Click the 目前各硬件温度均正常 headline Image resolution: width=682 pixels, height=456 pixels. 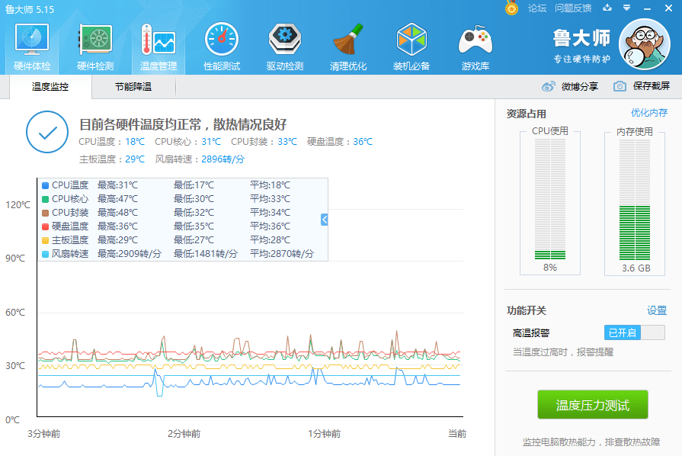pyautogui.click(x=183, y=124)
